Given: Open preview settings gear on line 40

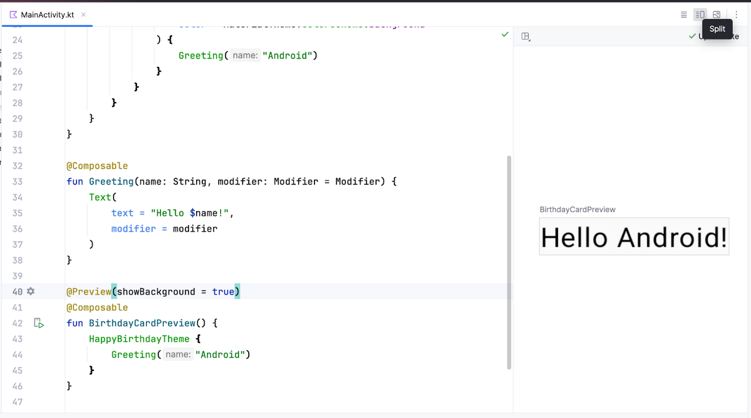Looking at the screenshot, I should [x=31, y=291].
